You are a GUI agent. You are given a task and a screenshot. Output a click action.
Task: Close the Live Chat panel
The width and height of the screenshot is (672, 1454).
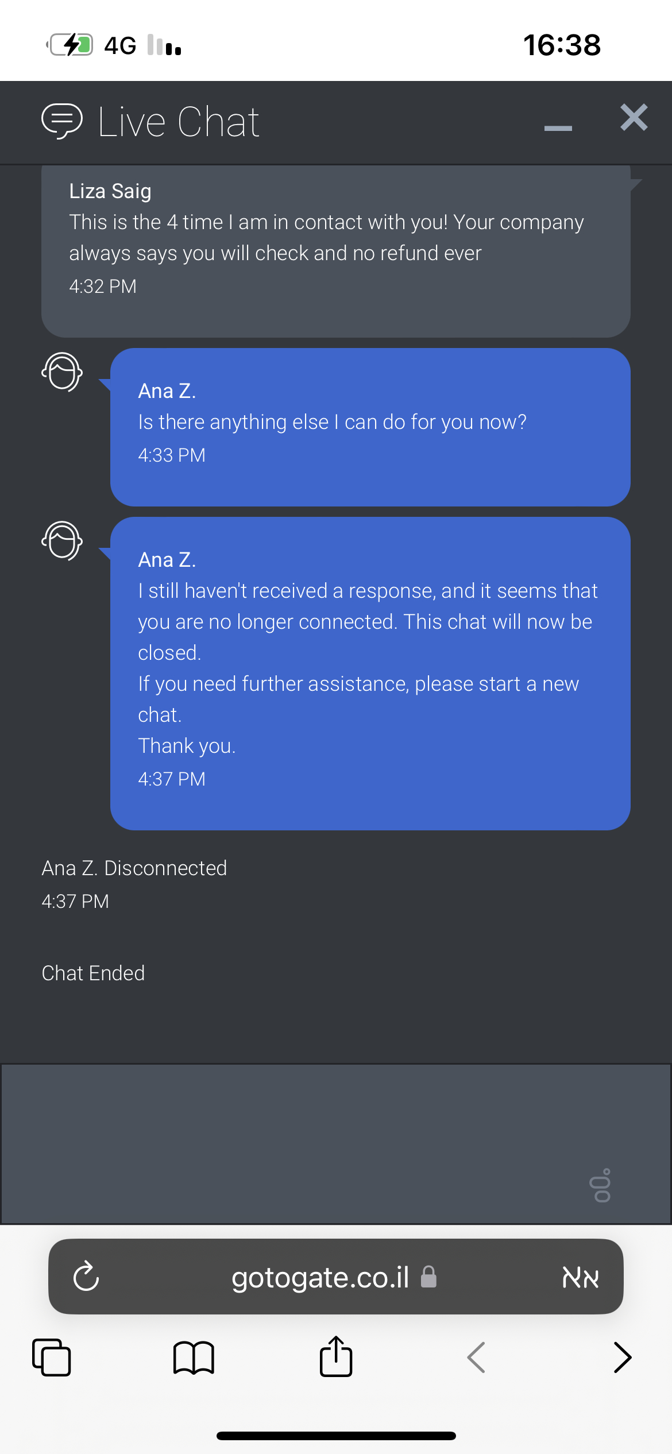[x=634, y=118]
